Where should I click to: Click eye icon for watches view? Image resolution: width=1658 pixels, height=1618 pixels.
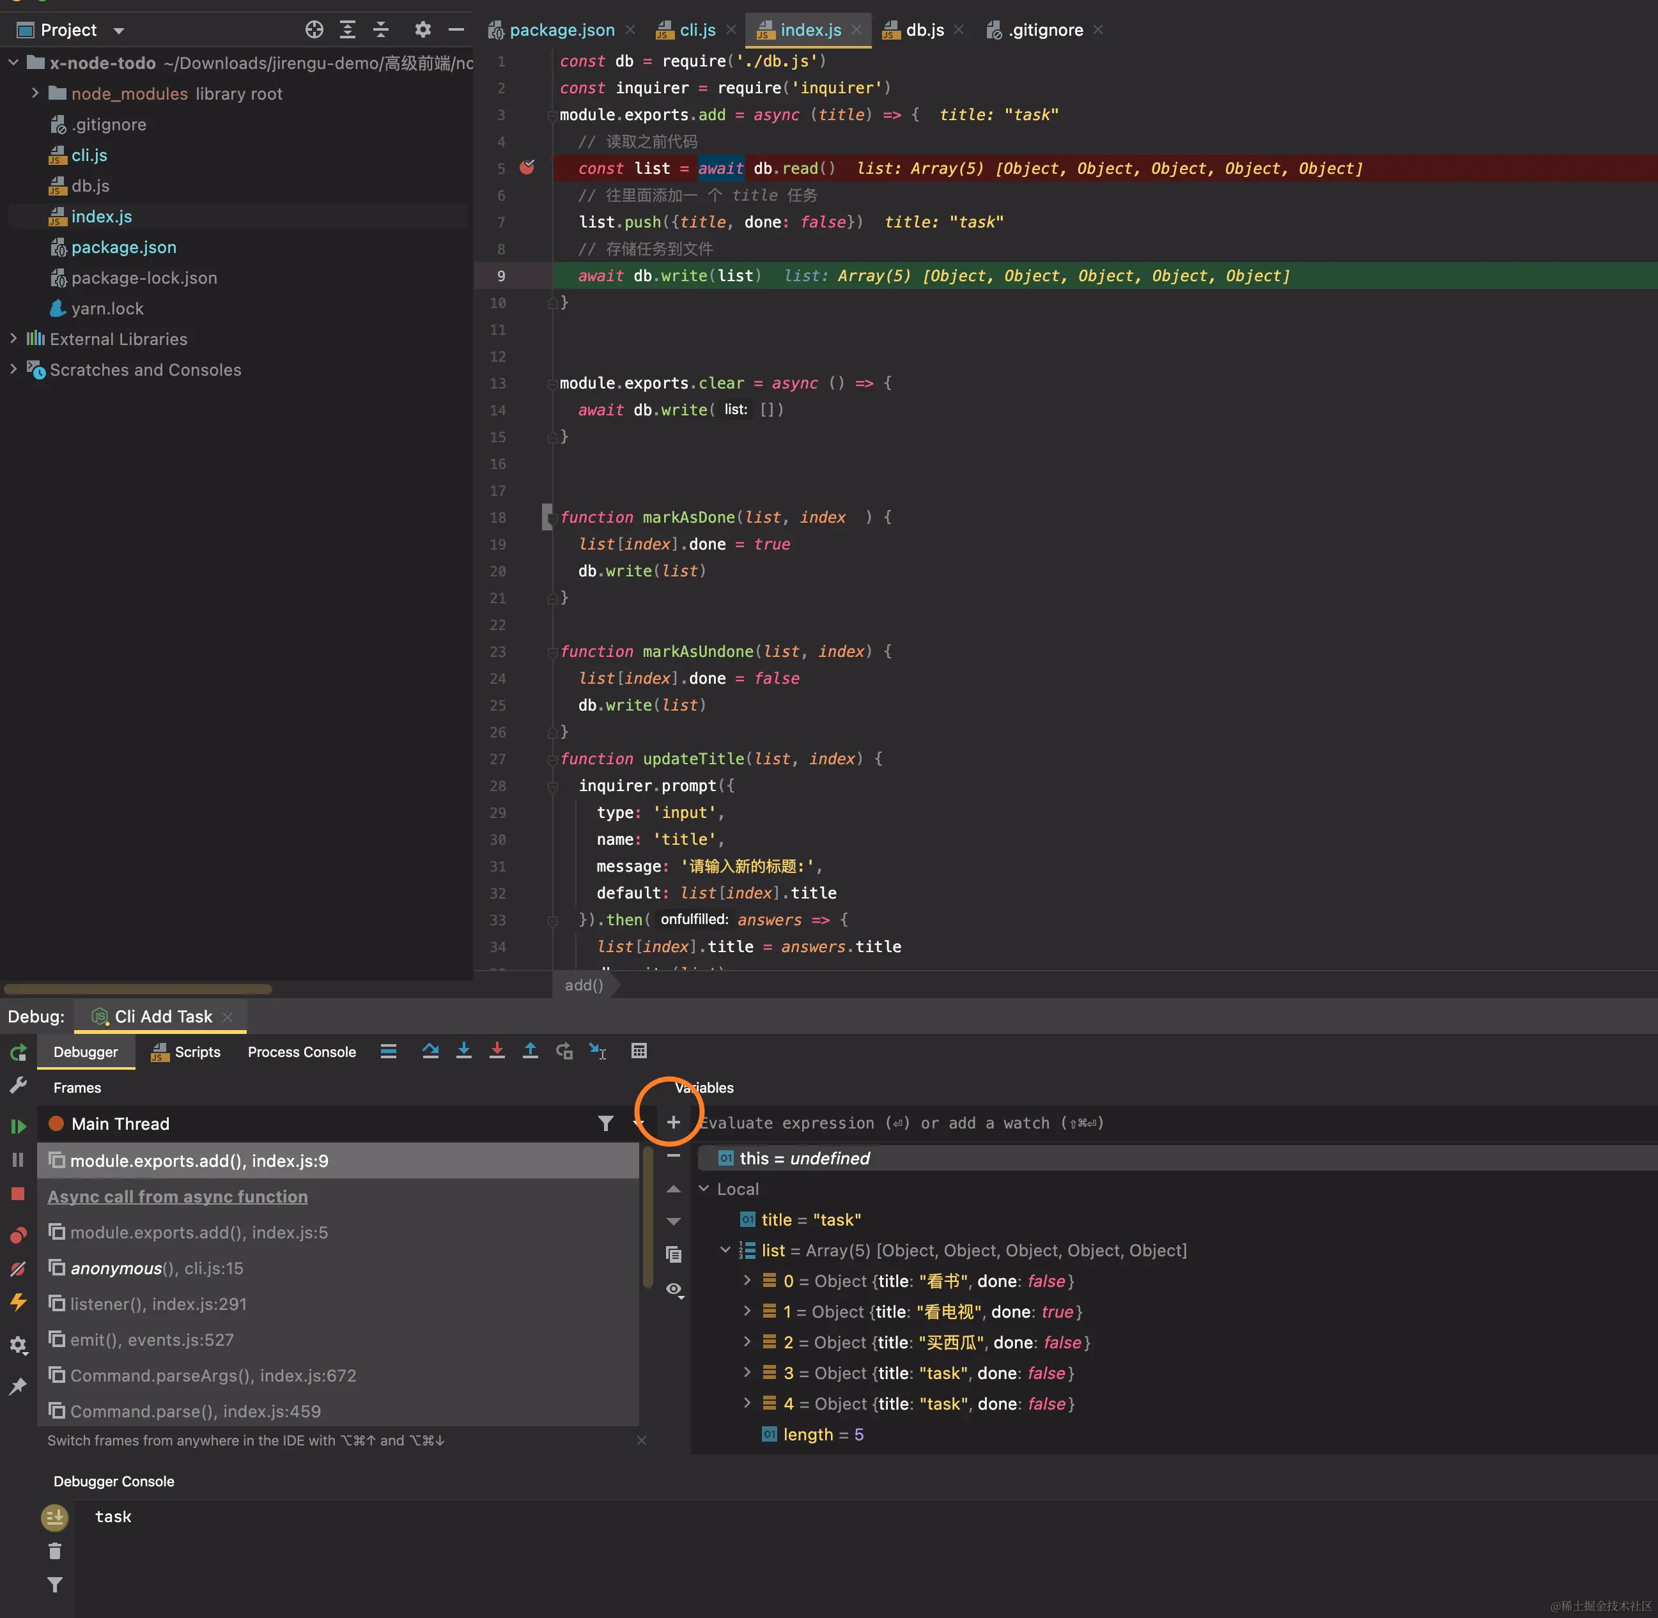674,1289
